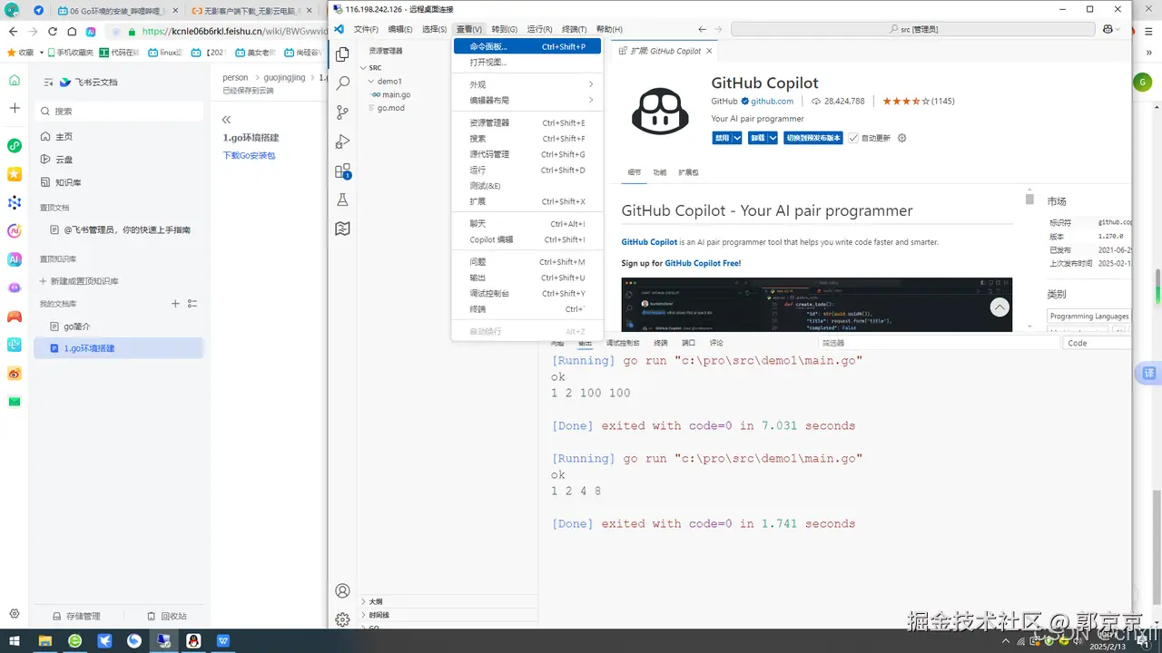
Task: Click the 筛选器 filter input in the output panel
Action: pos(939,343)
